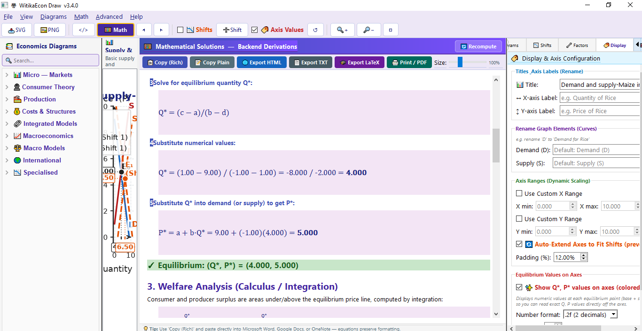Click the Title input field
642x331 pixels.
[x=600, y=85]
